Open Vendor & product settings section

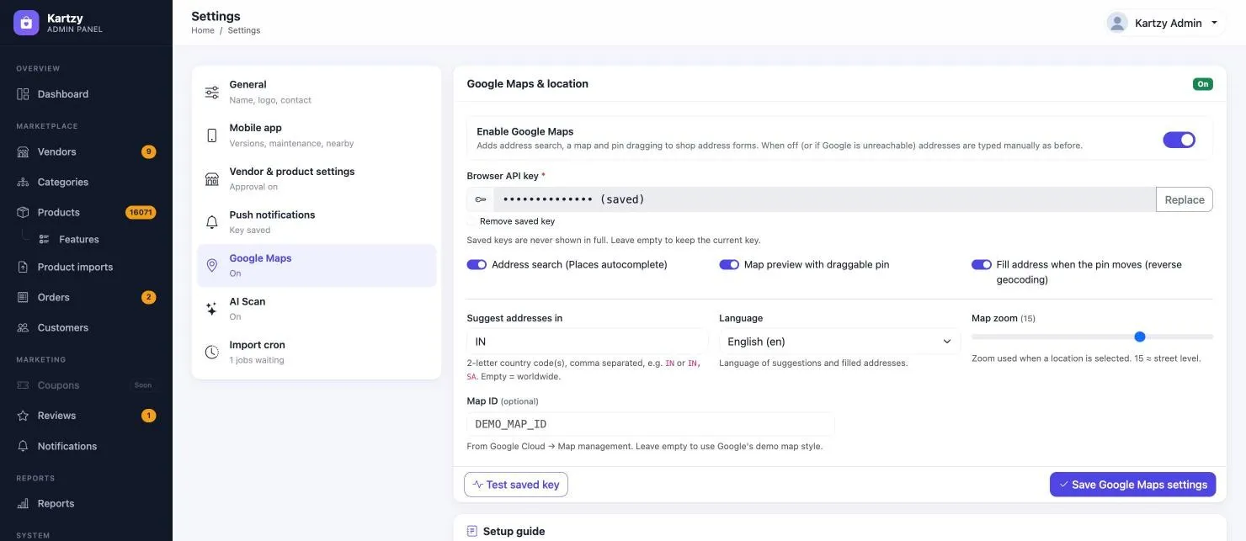tap(317, 178)
